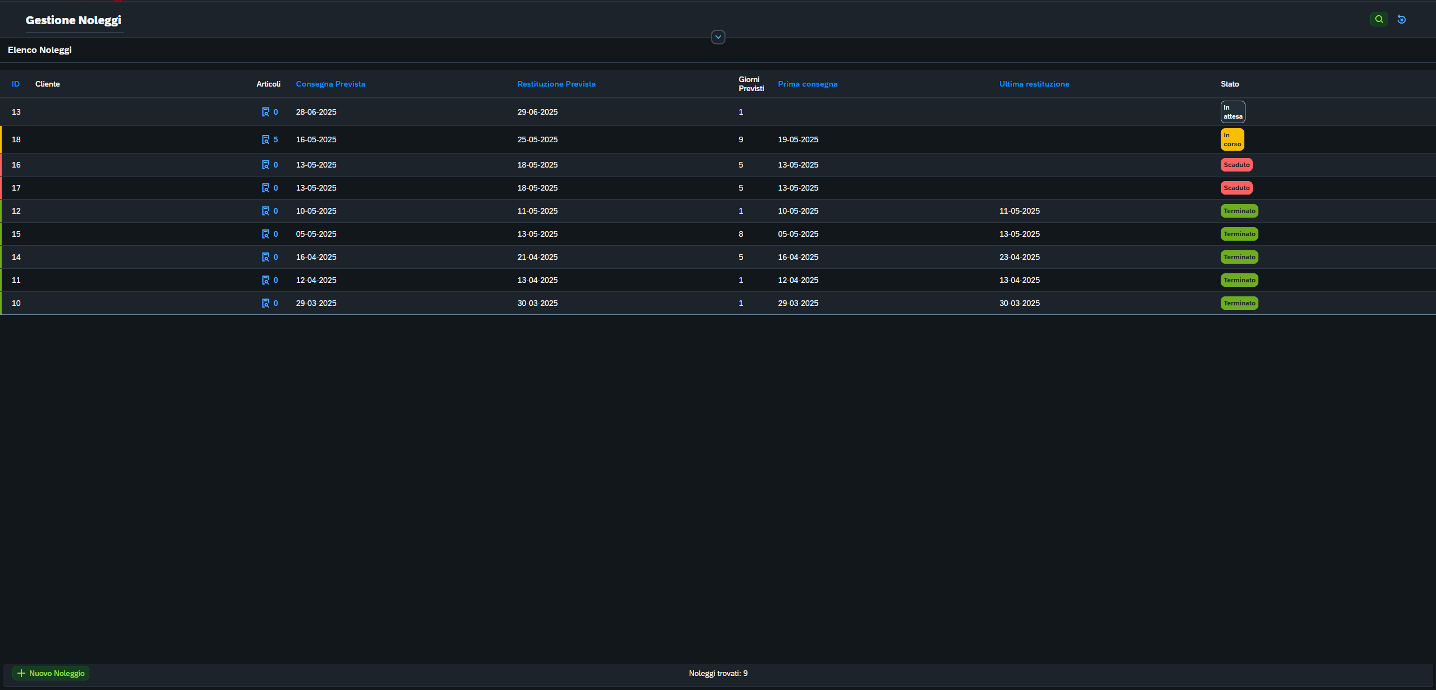
Task: Click the In corso status badge
Action: click(x=1232, y=139)
